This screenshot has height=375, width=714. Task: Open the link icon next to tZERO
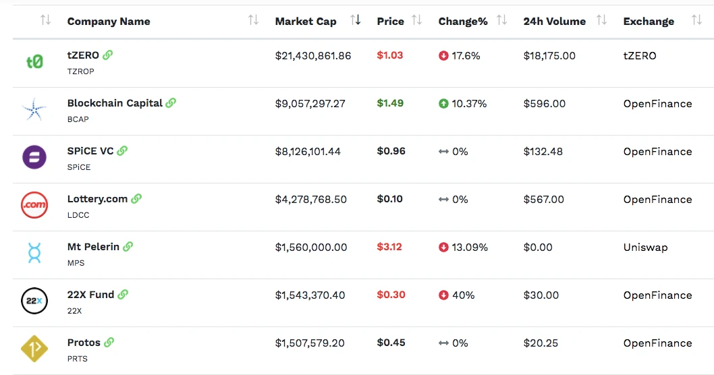tap(107, 55)
